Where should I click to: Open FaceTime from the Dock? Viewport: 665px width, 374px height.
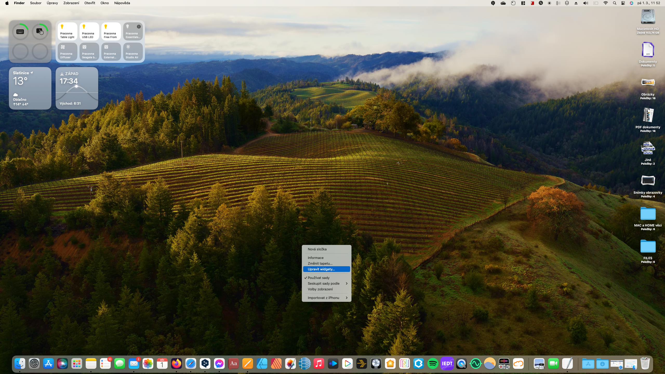553,364
